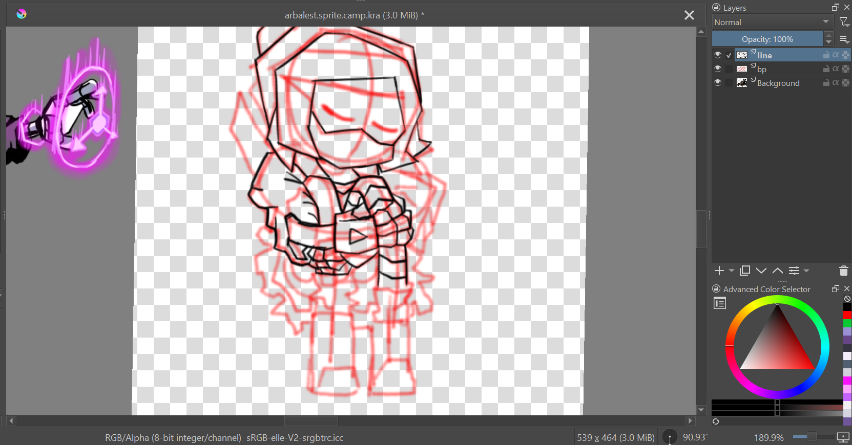Adjust the zoom slider in the status bar
852x445 pixels.
[x=812, y=437]
